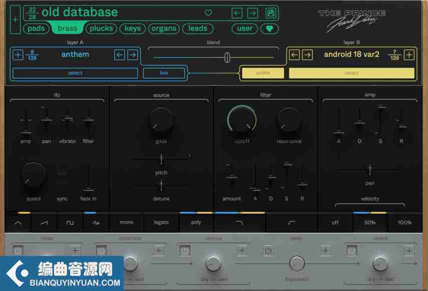Set voice mode to poly
428x291 pixels.
tap(196, 222)
